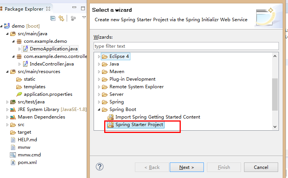Click the application.properties leaf icon

tap(19, 94)
